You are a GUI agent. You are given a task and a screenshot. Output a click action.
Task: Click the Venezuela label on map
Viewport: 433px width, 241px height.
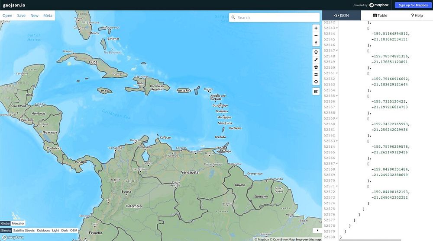pos(190,172)
